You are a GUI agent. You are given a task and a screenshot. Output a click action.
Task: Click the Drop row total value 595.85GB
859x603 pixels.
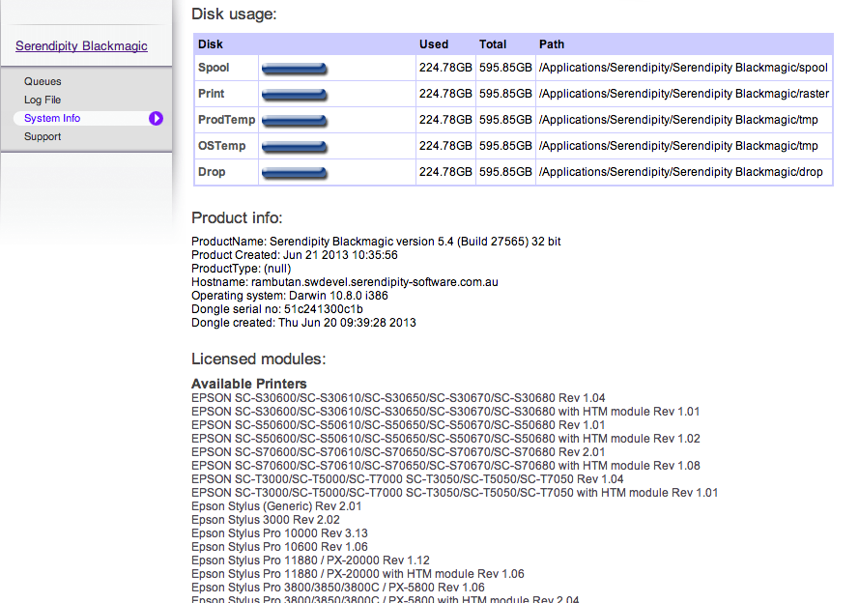click(x=505, y=172)
